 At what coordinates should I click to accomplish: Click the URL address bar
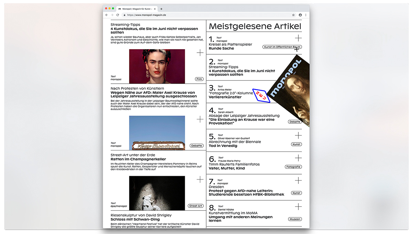pos(206,15)
